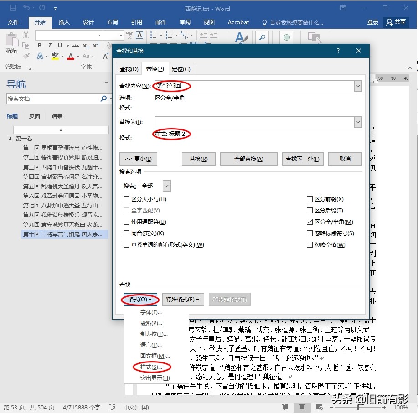Click inside the 替换为 input field
Screen dimensions: 418x414
click(x=255, y=121)
